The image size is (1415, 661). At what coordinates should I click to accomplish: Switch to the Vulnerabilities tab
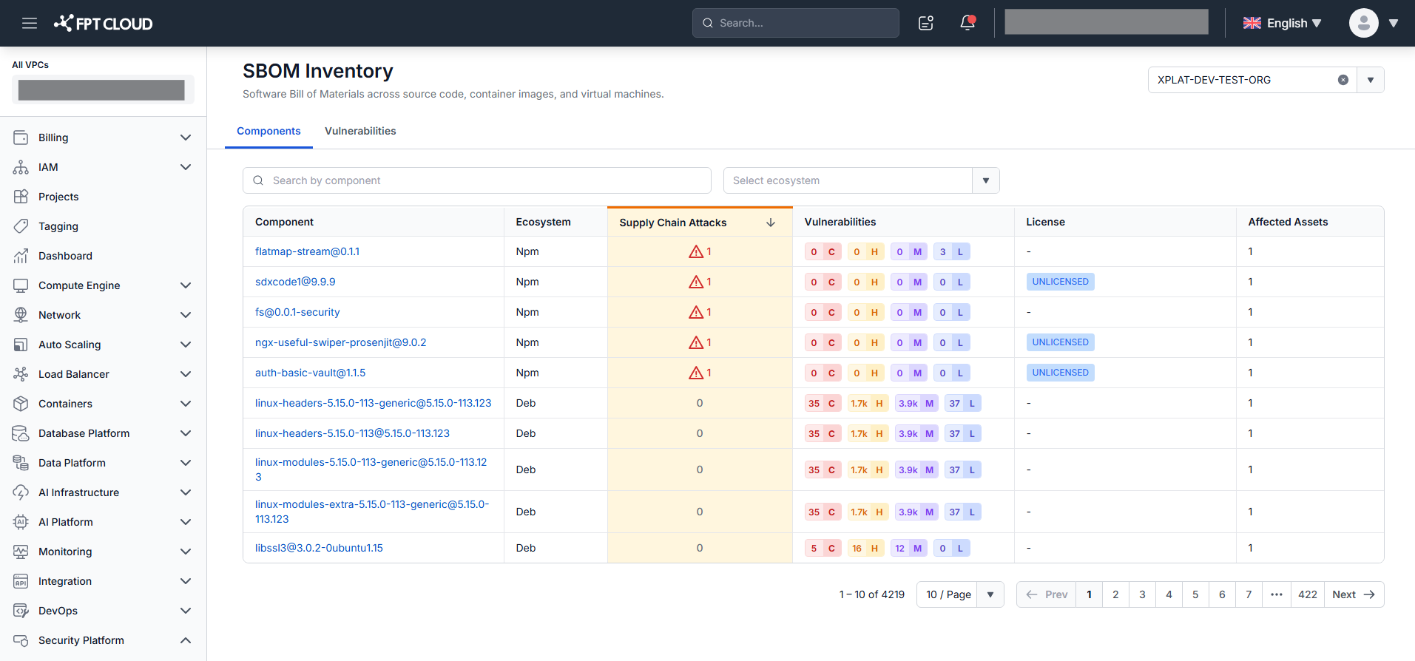coord(360,131)
